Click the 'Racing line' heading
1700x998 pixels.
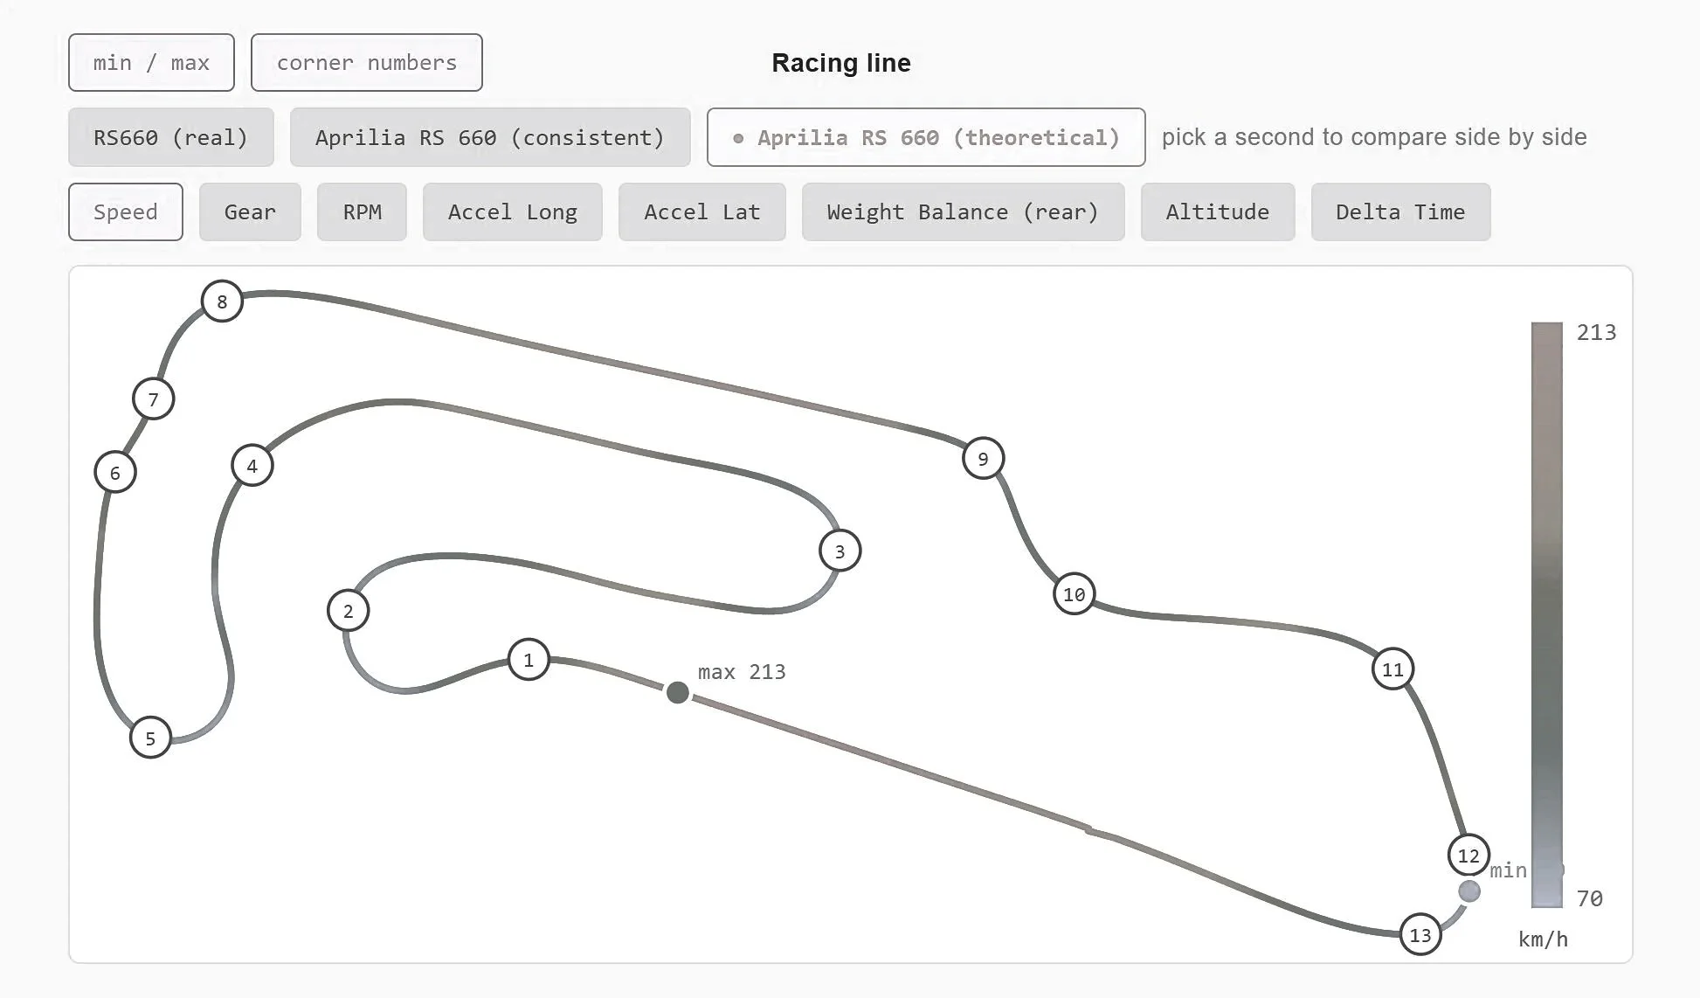(841, 63)
